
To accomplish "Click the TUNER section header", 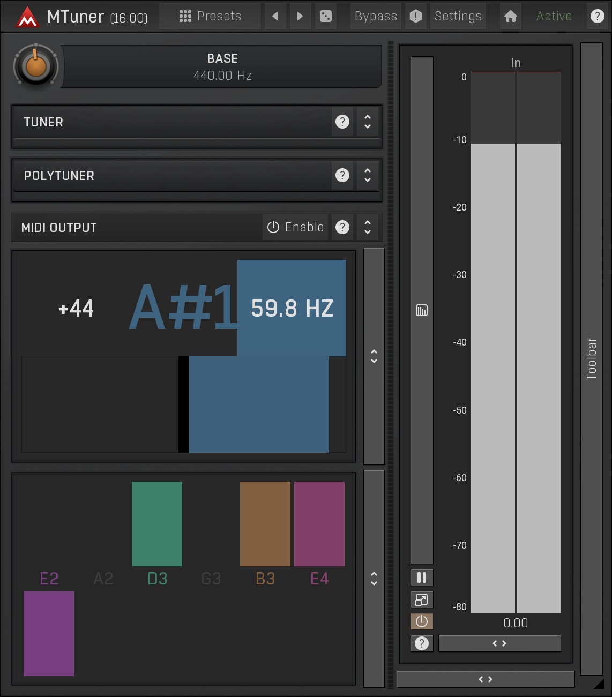I will [x=171, y=122].
